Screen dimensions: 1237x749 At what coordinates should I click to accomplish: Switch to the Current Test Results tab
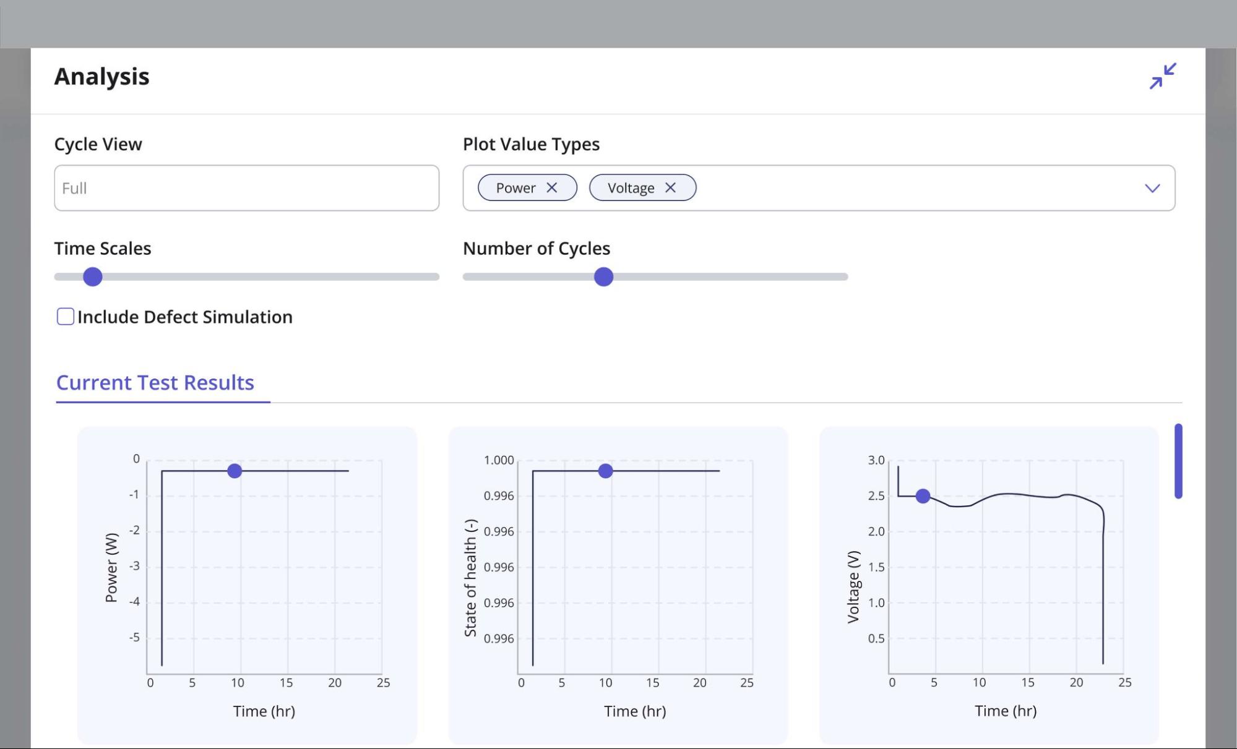click(154, 382)
